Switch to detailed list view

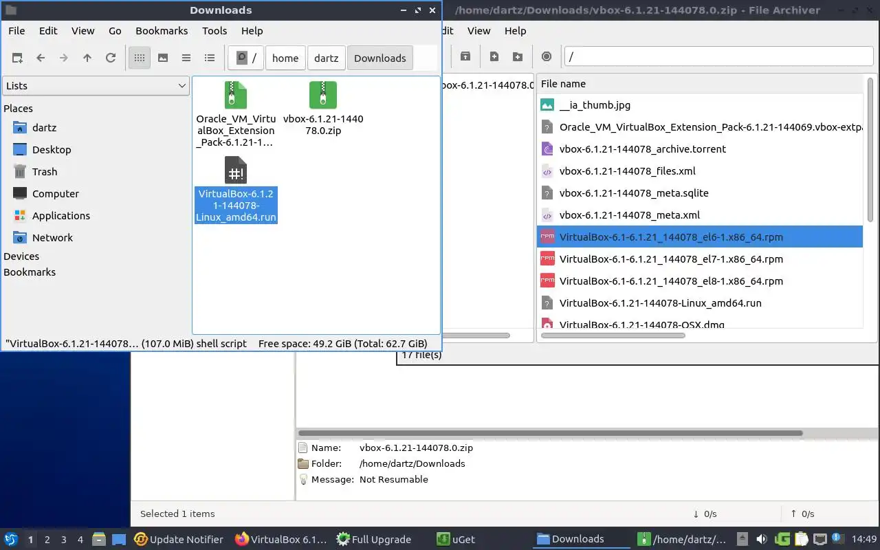(x=210, y=58)
